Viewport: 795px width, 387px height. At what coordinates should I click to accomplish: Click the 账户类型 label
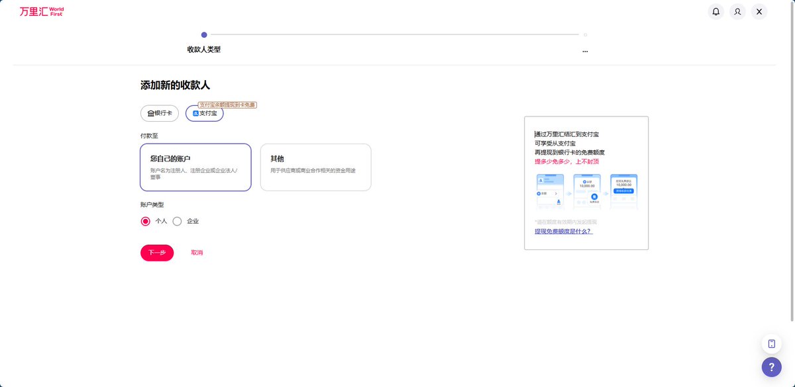(152, 204)
